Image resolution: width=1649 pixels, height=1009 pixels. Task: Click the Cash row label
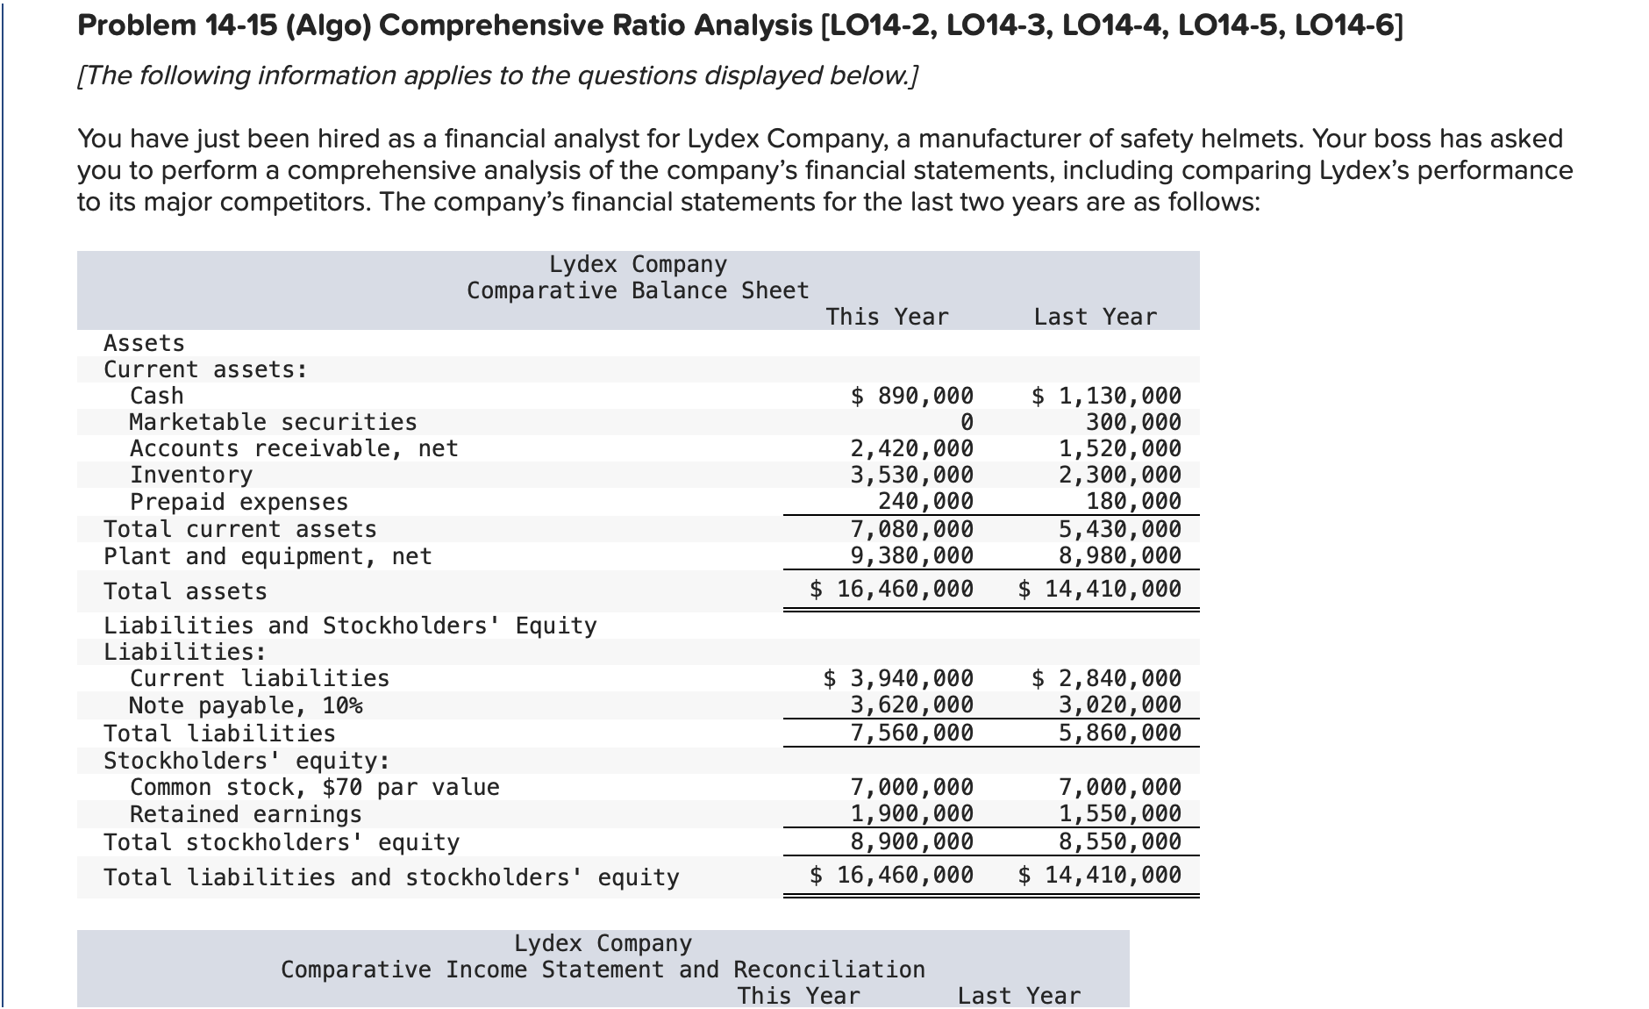click(154, 396)
